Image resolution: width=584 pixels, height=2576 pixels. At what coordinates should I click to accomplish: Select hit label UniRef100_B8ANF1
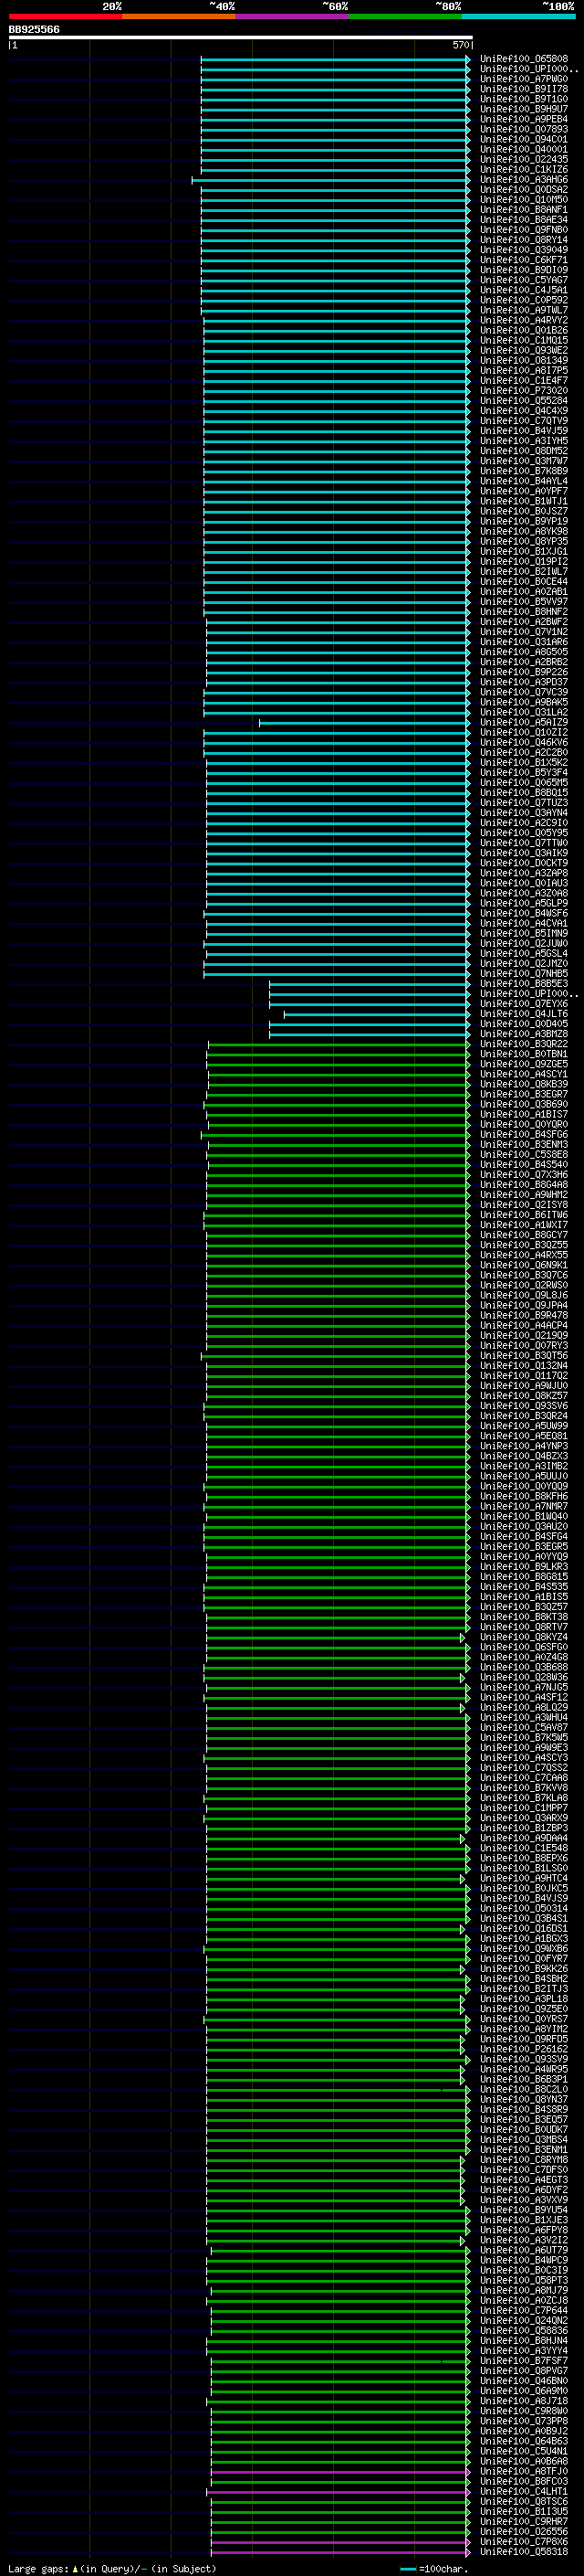pos(524,210)
